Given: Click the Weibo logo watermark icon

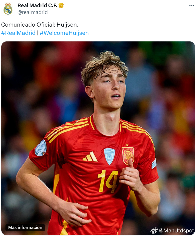Looking at the screenshot, I should [x=154, y=231].
